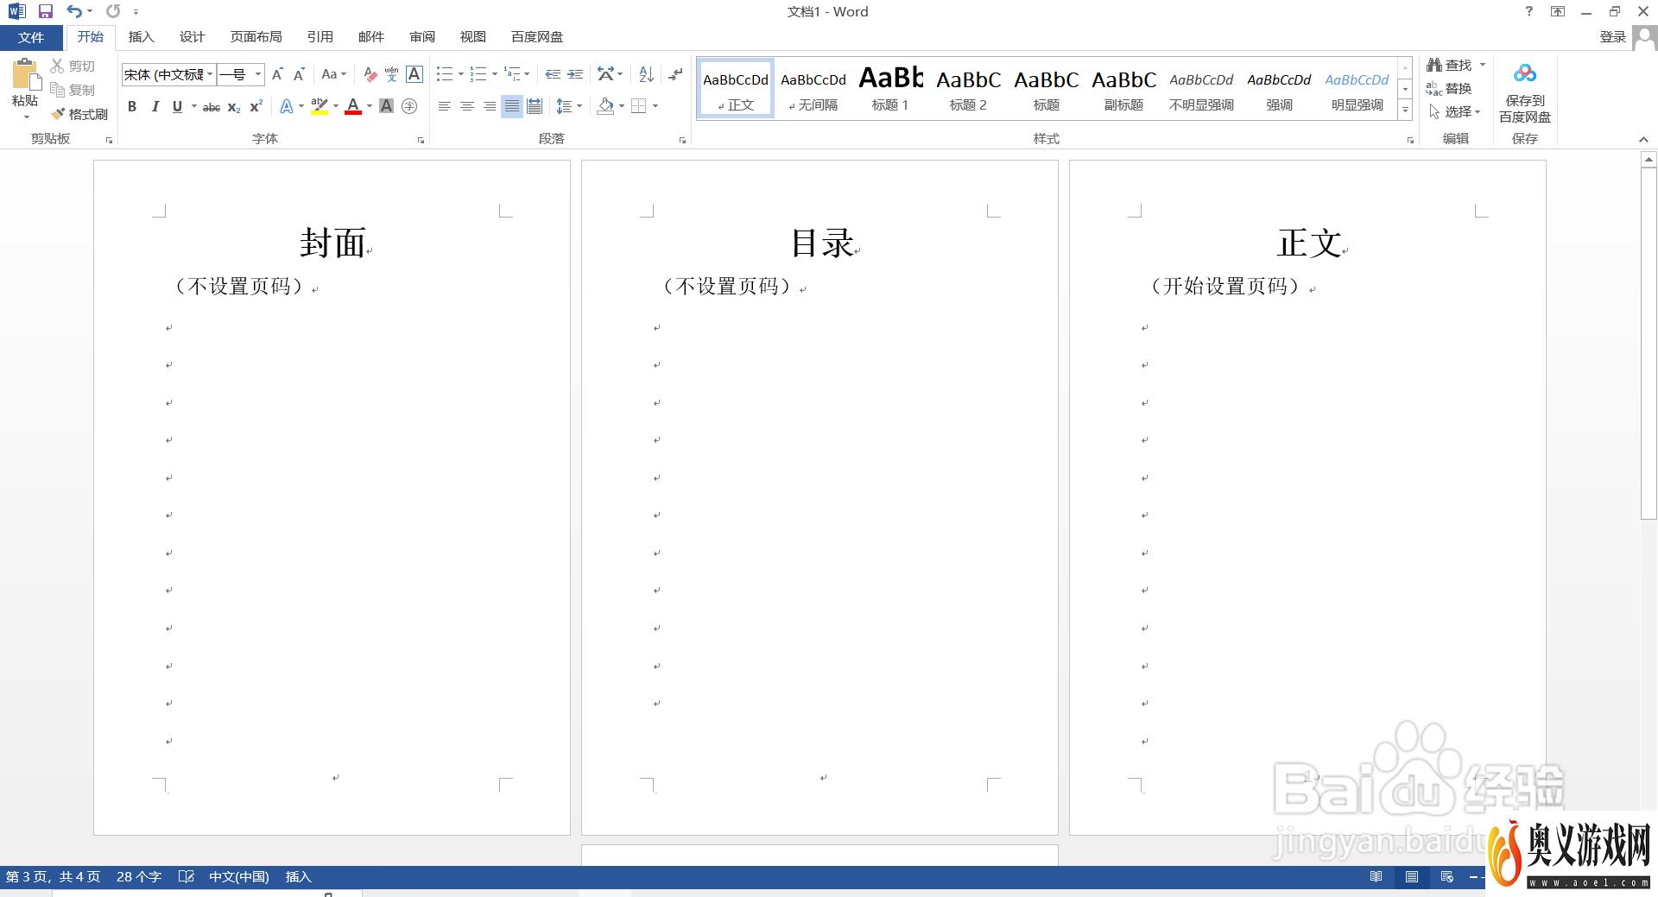Toggle italic formatting
1658x897 pixels.
pos(155,106)
